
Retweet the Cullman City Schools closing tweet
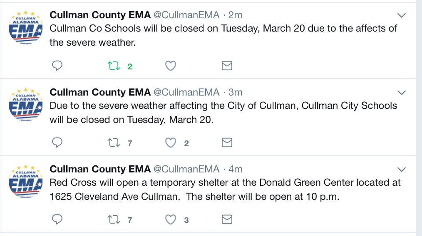click(114, 143)
